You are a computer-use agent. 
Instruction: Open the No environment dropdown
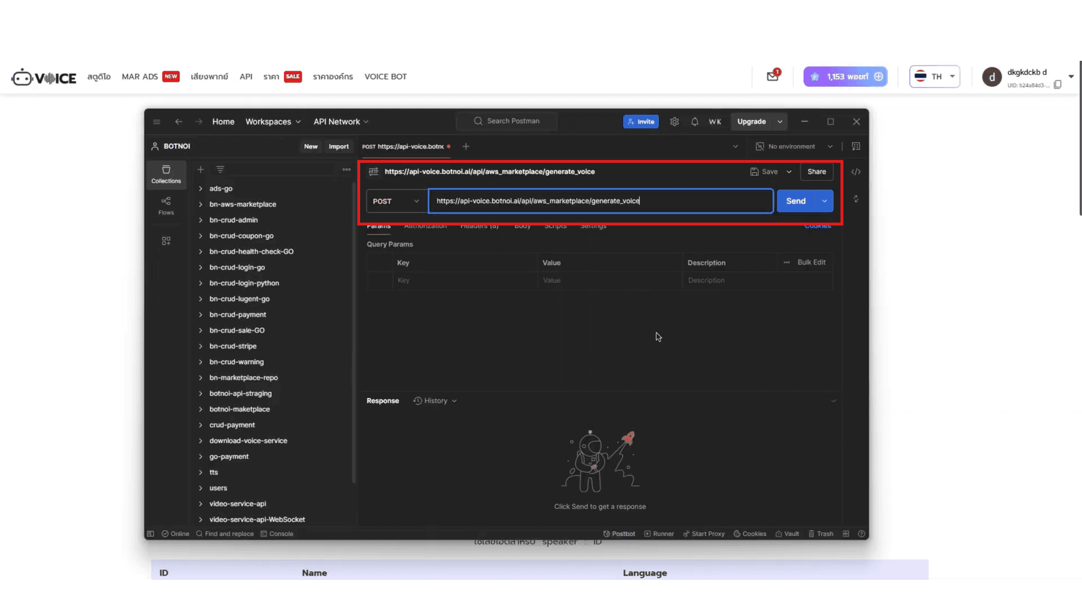tap(795, 146)
